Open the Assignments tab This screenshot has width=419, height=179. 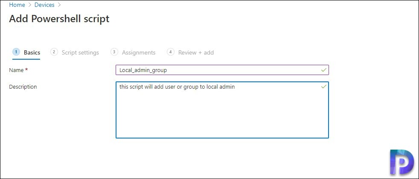tap(133, 52)
